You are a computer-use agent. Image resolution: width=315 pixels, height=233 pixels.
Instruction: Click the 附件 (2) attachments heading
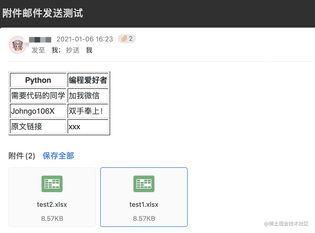click(22, 156)
